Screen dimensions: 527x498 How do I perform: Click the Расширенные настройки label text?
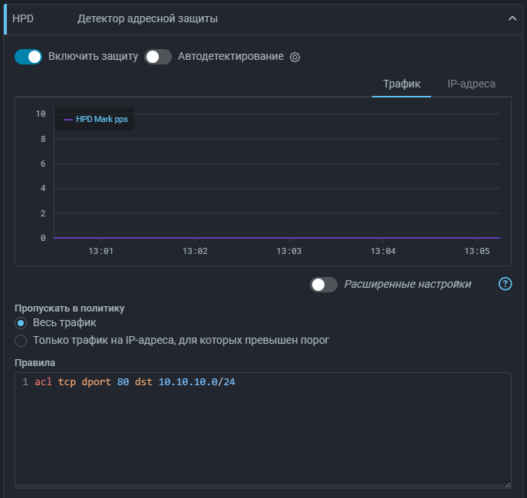coord(407,284)
